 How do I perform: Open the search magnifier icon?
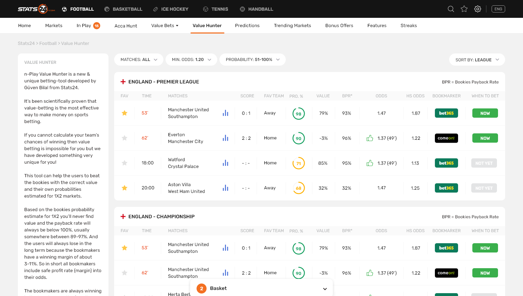coord(451,9)
